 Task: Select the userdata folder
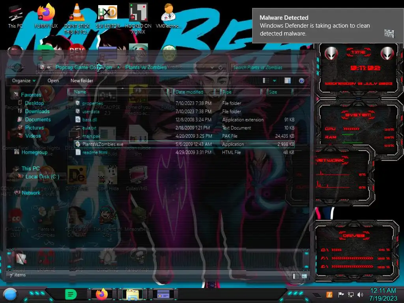[x=184, y=112]
